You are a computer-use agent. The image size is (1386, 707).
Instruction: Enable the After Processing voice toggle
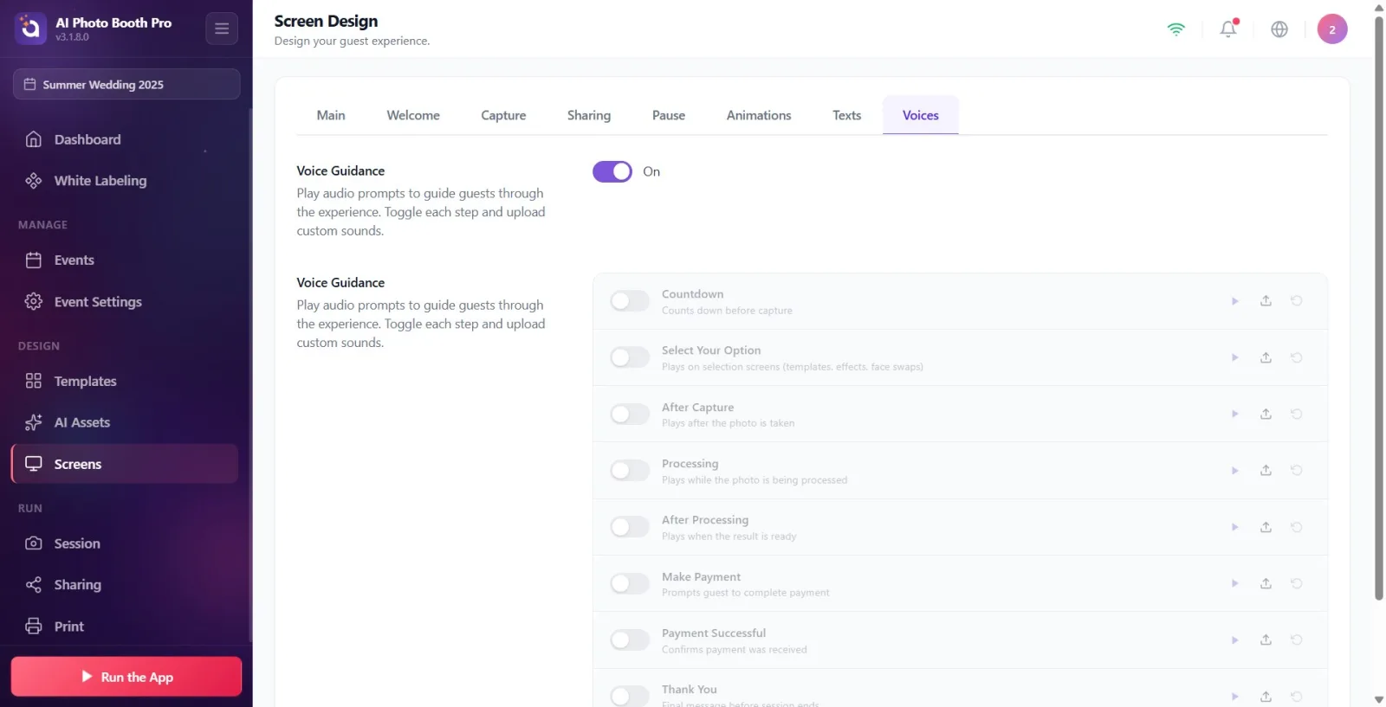(630, 527)
